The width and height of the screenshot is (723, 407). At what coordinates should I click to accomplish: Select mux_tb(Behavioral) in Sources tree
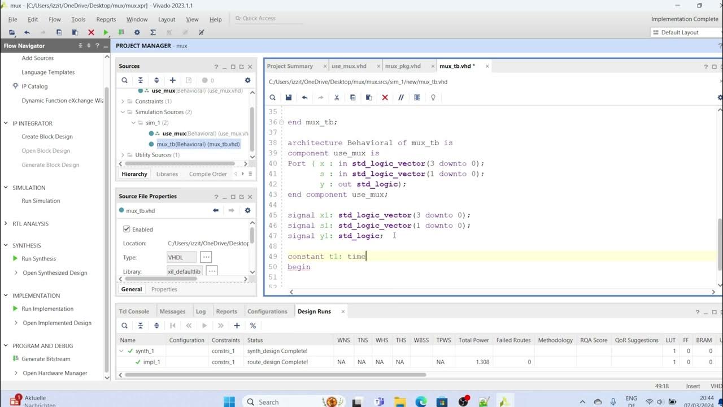[198, 144]
